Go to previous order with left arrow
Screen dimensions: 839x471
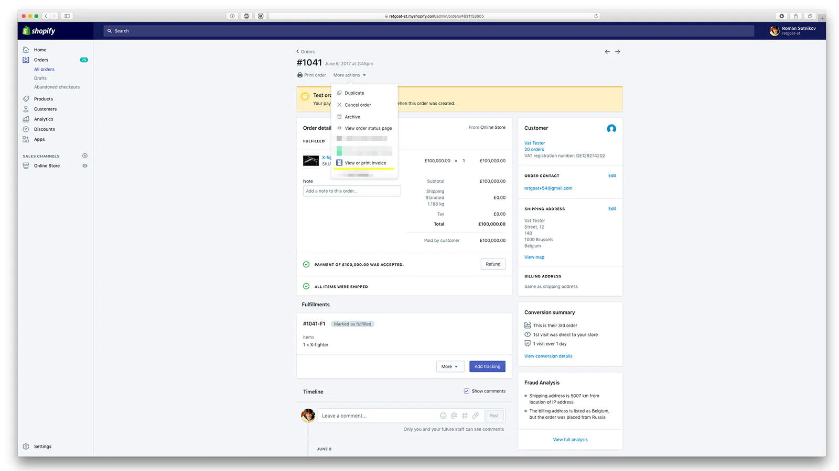(607, 52)
